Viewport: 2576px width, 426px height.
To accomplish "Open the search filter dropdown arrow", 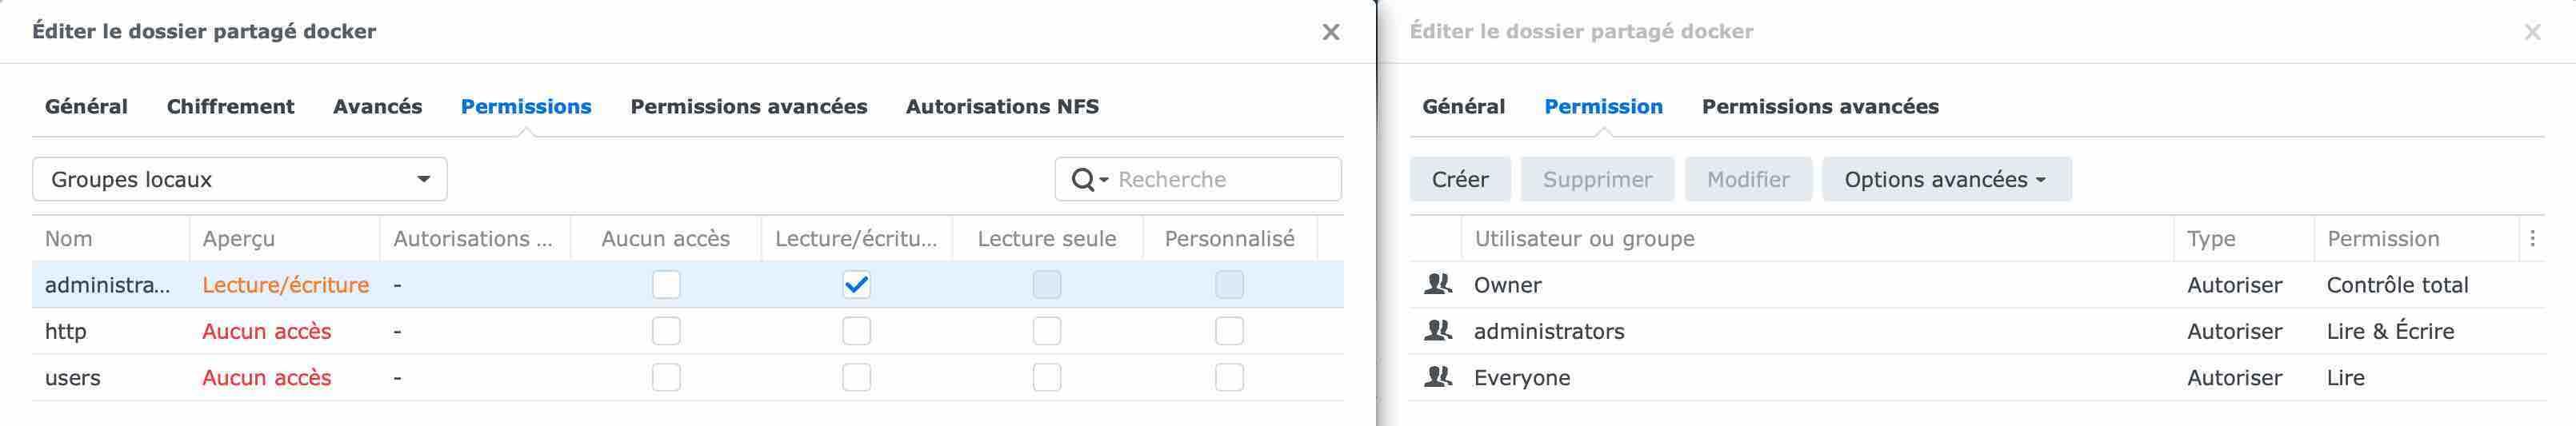I will click(x=1104, y=181).
